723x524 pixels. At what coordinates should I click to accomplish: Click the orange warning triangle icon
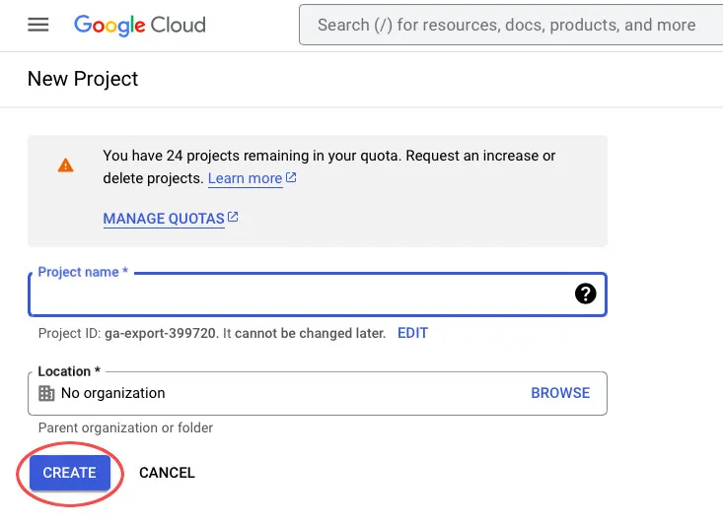tap(65, 165)
